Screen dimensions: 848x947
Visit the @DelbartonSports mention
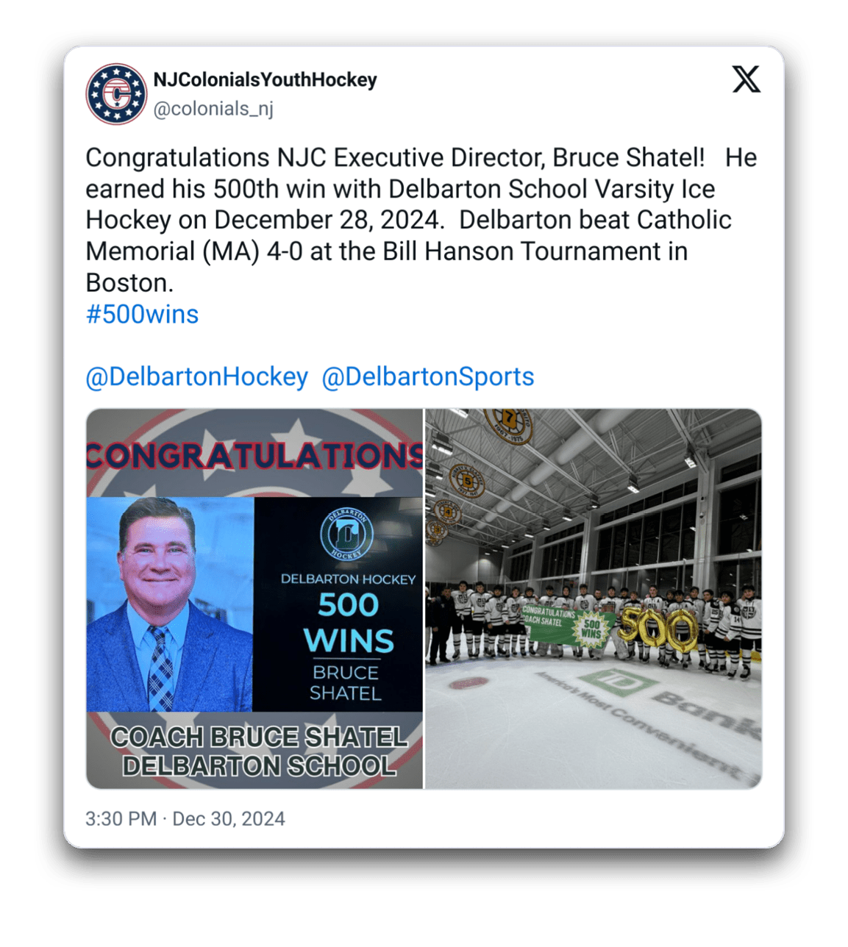click(x=428, y=376)
